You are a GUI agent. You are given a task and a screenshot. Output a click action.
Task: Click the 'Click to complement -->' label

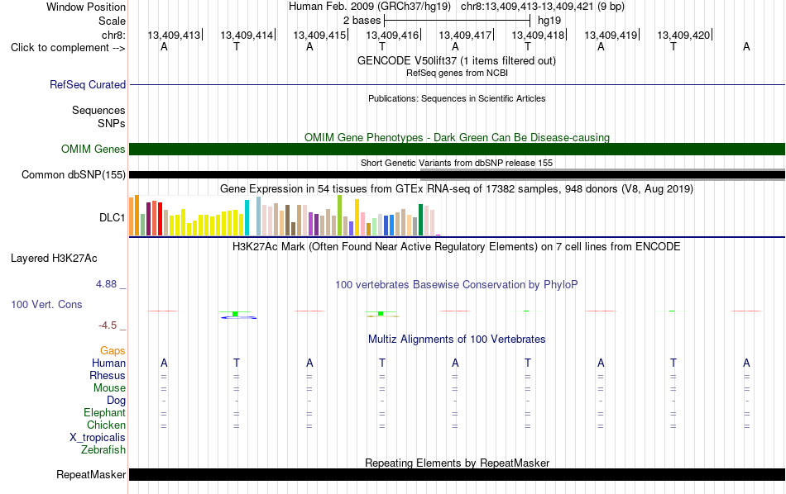[x=68, y=48]
